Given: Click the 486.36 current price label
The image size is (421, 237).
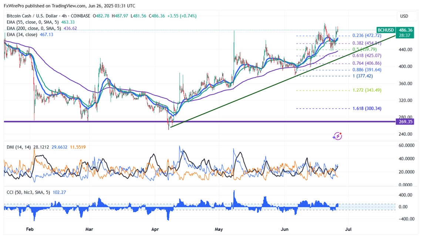Looking at the screenshot, I should click(x=405, y=30).
